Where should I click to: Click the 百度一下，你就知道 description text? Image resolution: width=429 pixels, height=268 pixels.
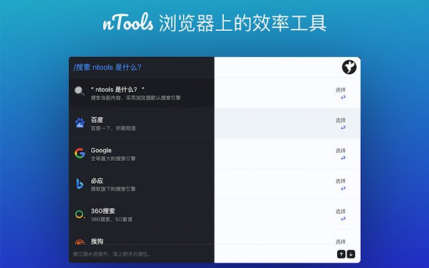113,128
